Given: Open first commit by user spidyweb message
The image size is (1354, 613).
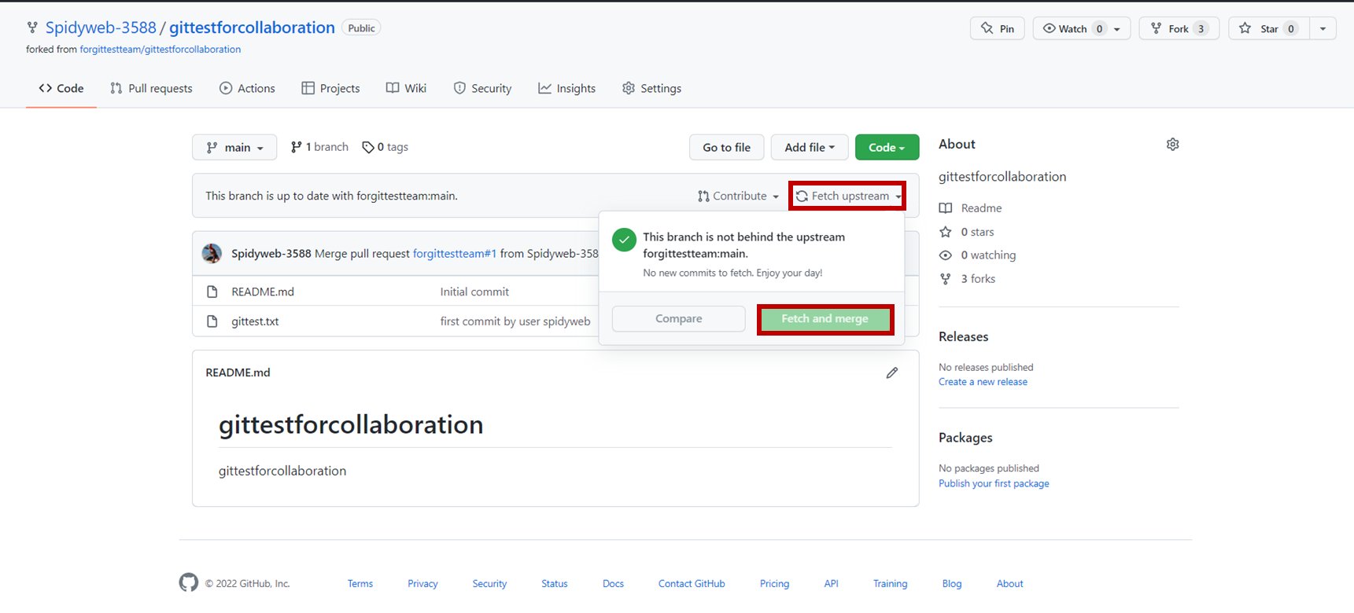Looking at the screenshot, I should pyautogui.click(x=515, y=321).
